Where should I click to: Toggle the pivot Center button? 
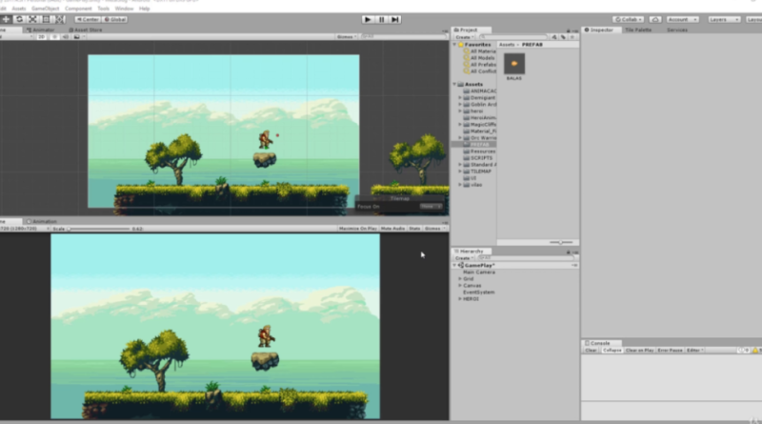coord(88,19)
